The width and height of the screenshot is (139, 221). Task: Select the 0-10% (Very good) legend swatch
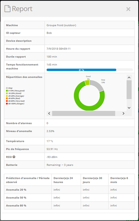[x=7, y=91]
